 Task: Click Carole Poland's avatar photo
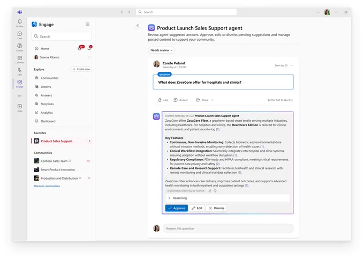tap(157, 64)
